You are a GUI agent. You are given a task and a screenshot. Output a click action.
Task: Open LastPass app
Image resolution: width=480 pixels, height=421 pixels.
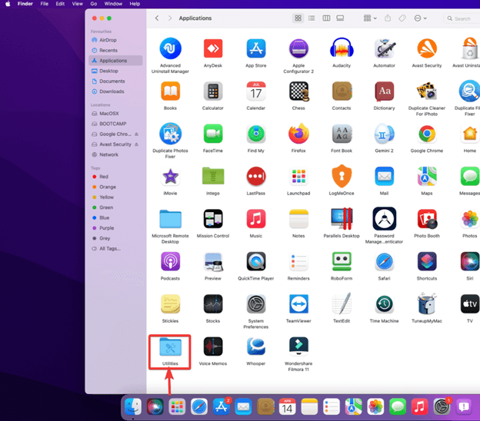(256, 177)
